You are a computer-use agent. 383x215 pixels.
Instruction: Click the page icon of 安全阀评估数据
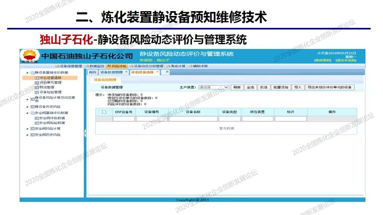[37, 118]
